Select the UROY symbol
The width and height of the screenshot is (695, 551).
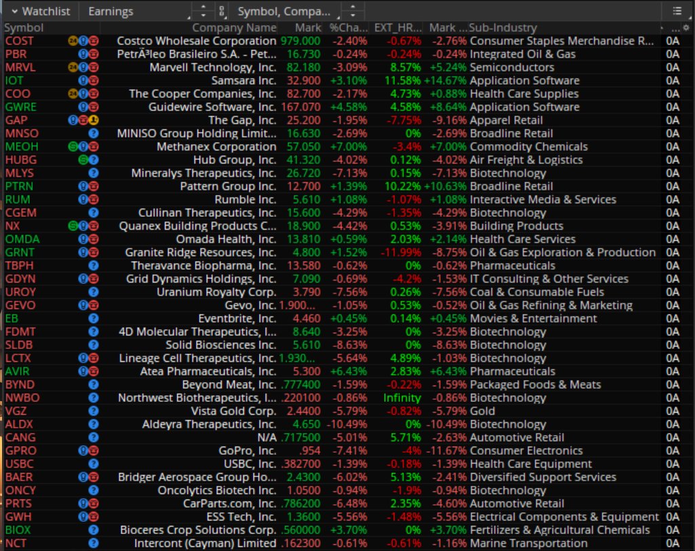[20, 292]
